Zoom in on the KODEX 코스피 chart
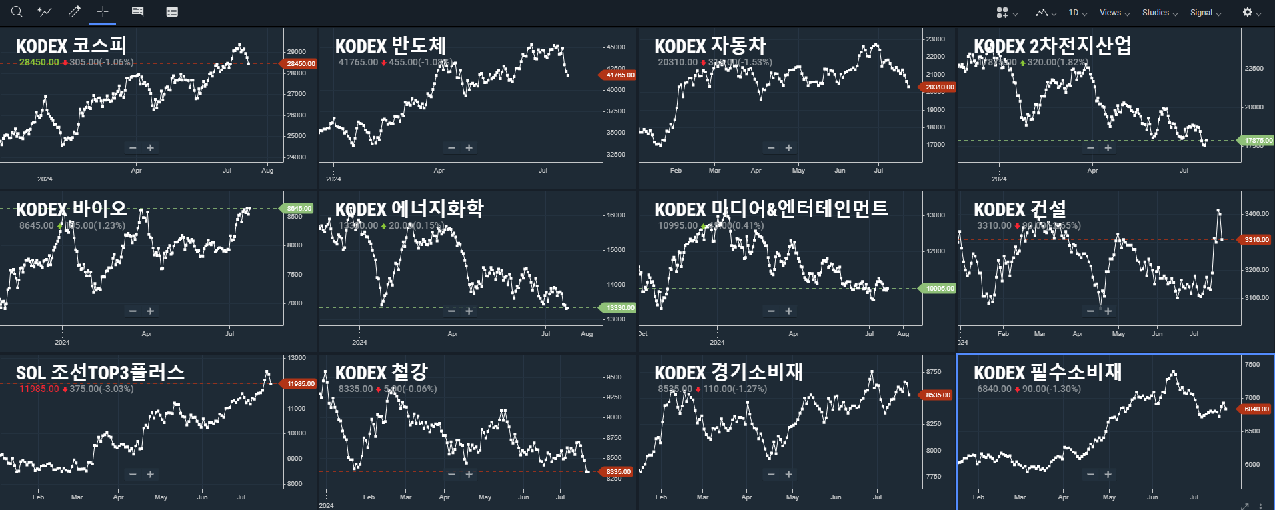This screenshot has height=510, width=1275. tap(151, 148)
